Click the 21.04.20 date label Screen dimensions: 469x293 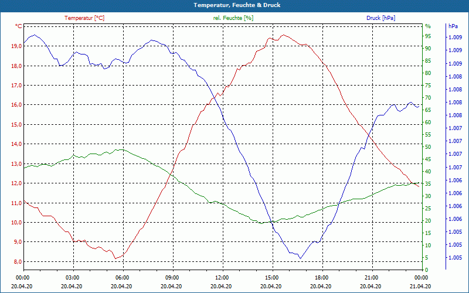420,286
